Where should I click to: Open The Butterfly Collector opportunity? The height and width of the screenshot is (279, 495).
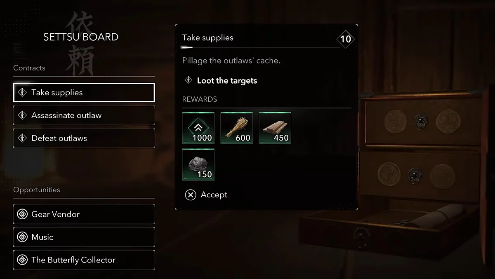pos(84,260)
